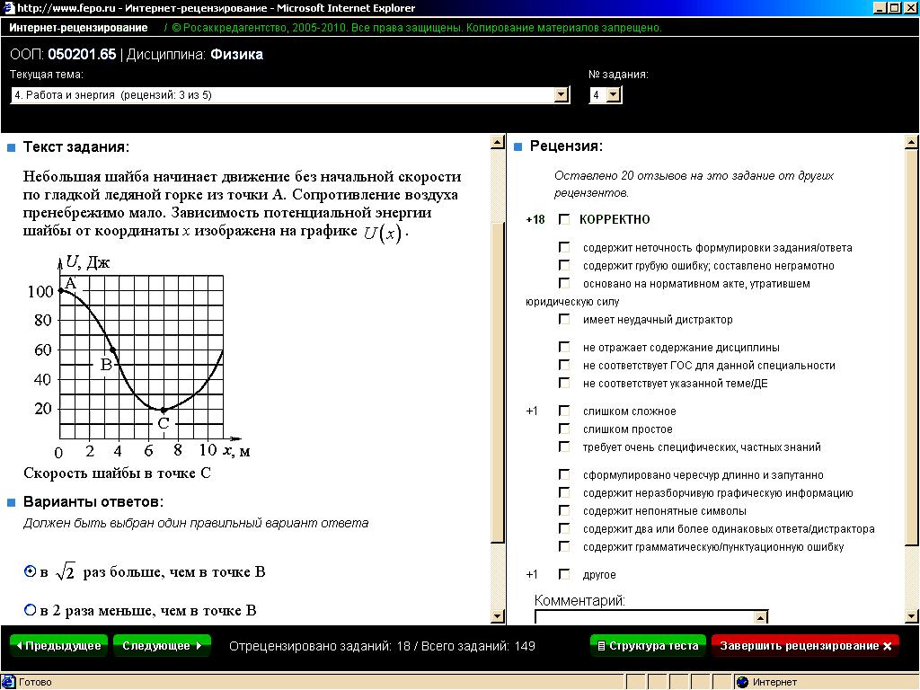Click the 'Скорость шайбы в точке C' text
The width and height of the screenshot is (920, 690).
pyautogui.click(x=117, y=473)
